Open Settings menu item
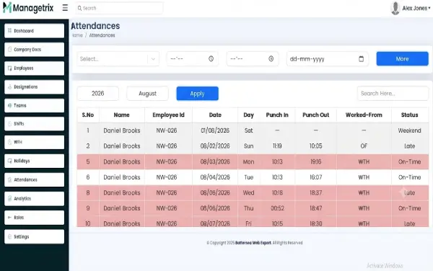 34,236
